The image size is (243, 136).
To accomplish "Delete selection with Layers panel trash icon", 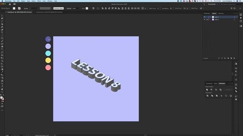I will pyautogui.click(x=234, y=58).
